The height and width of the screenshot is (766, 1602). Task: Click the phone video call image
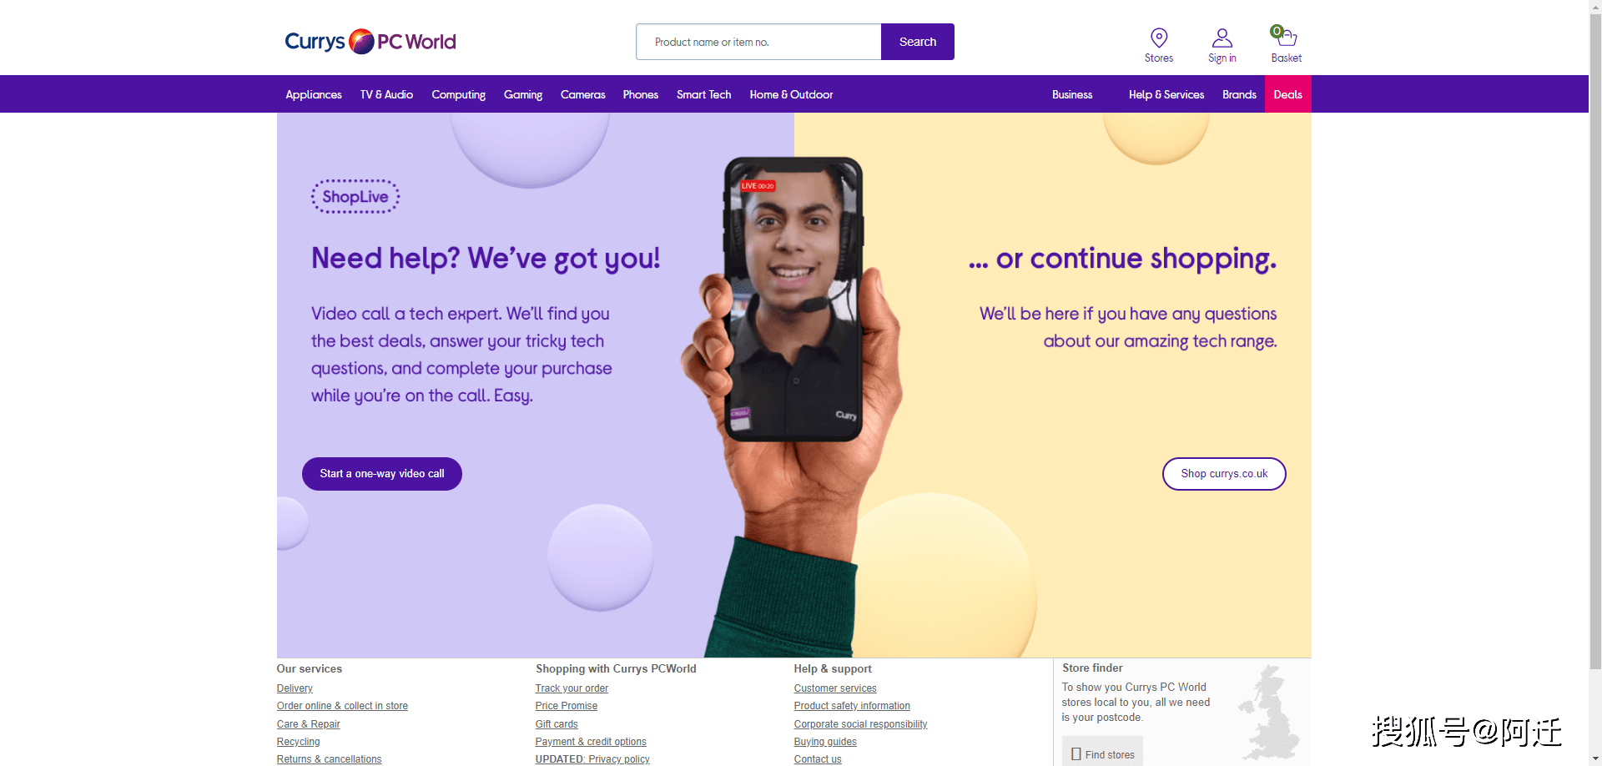(792, 300)
